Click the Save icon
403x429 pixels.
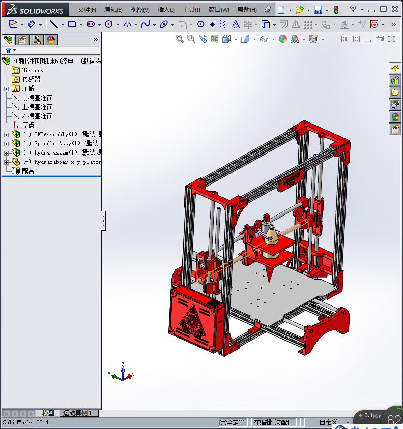click(318, 10)
